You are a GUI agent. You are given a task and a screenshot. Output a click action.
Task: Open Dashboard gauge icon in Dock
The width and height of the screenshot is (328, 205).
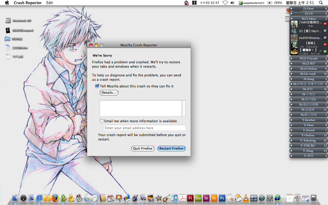pos(23,198)
